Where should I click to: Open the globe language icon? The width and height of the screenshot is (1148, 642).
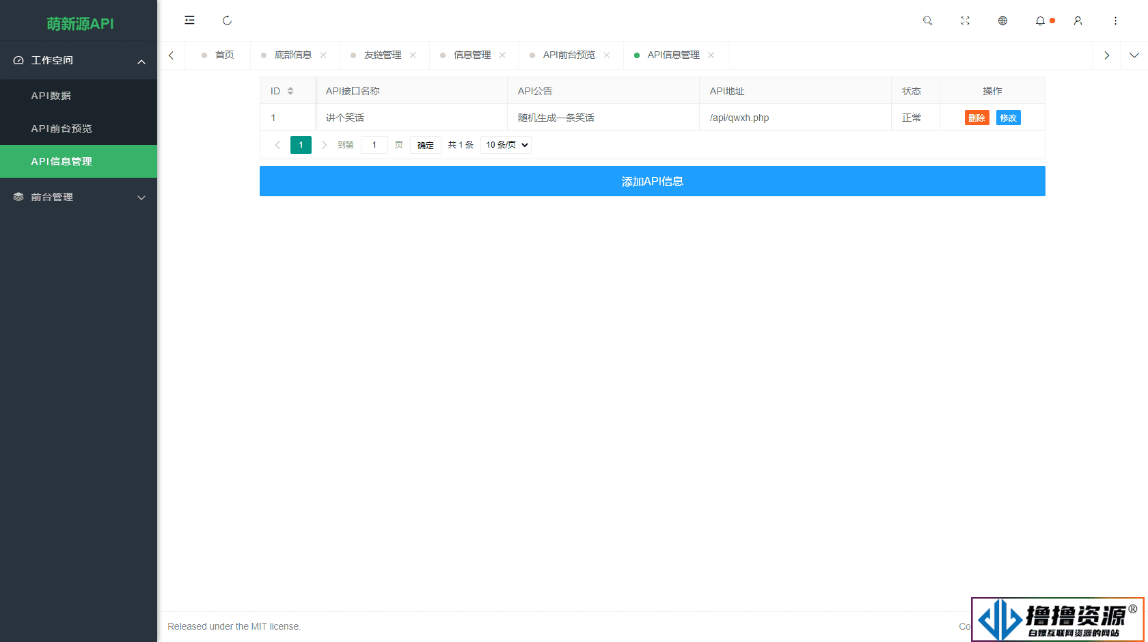click(1002, 21)
